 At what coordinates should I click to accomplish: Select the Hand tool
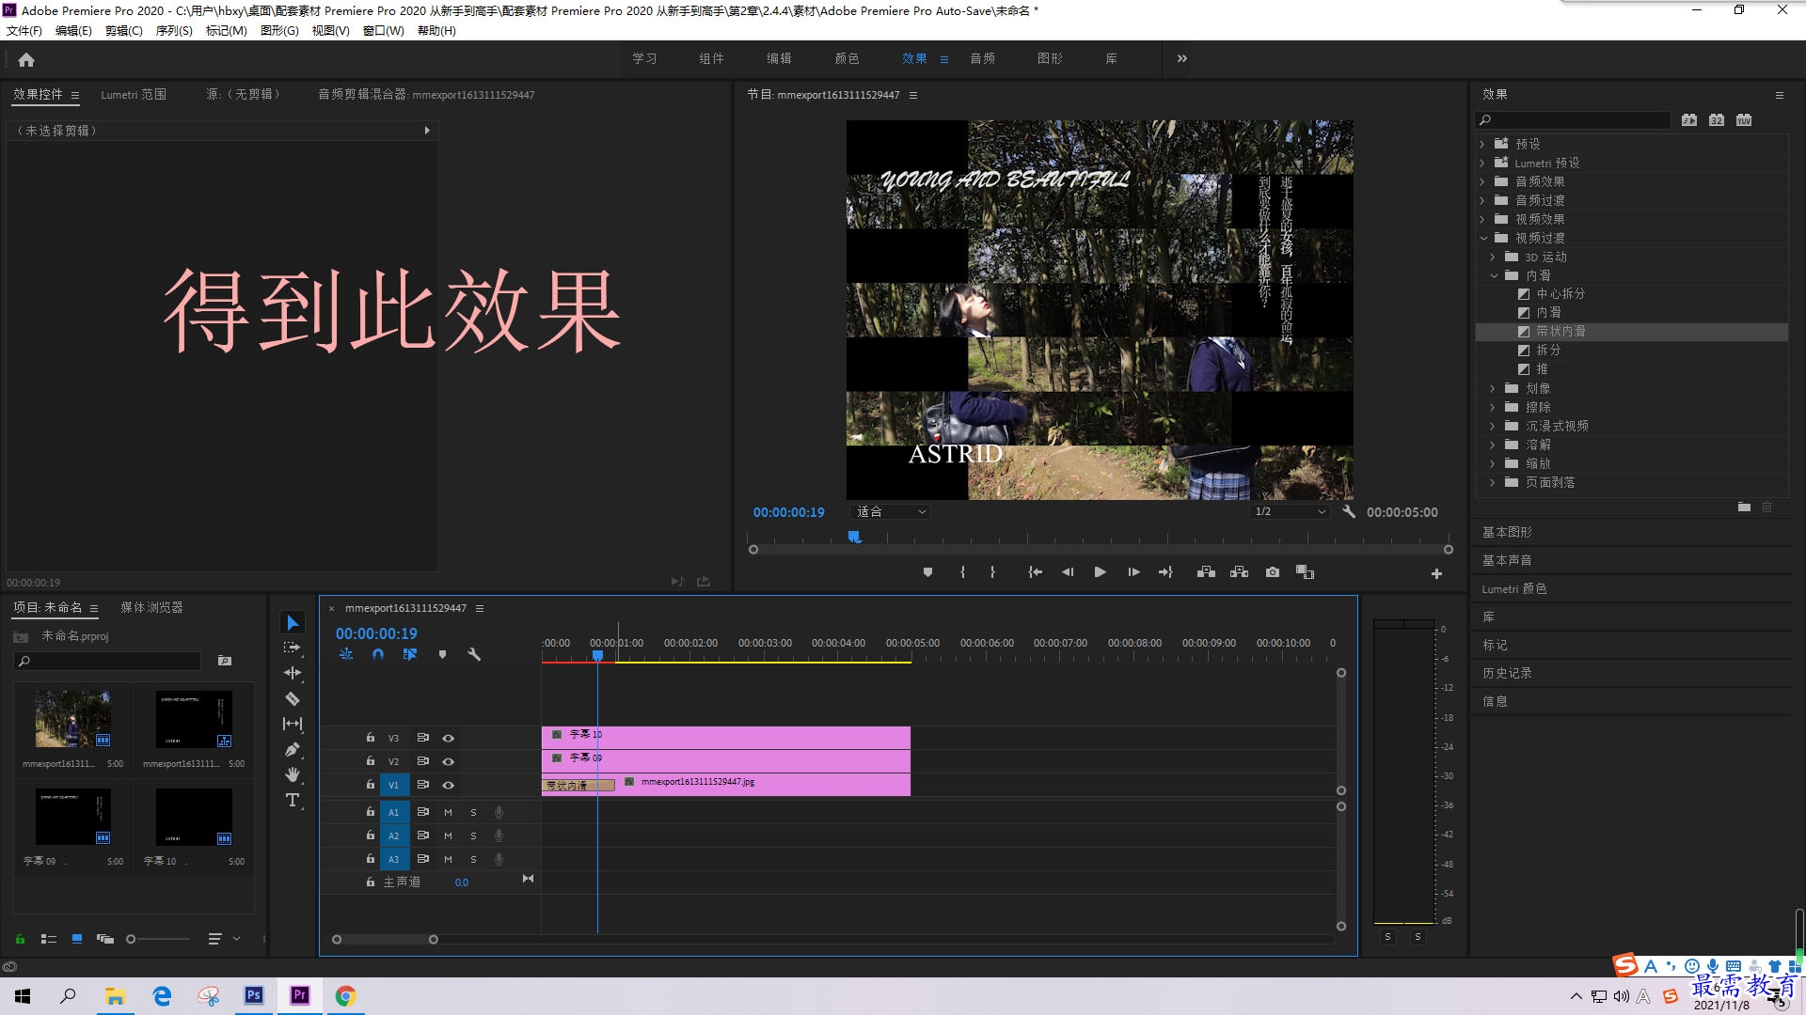click(x=293, y=774)
